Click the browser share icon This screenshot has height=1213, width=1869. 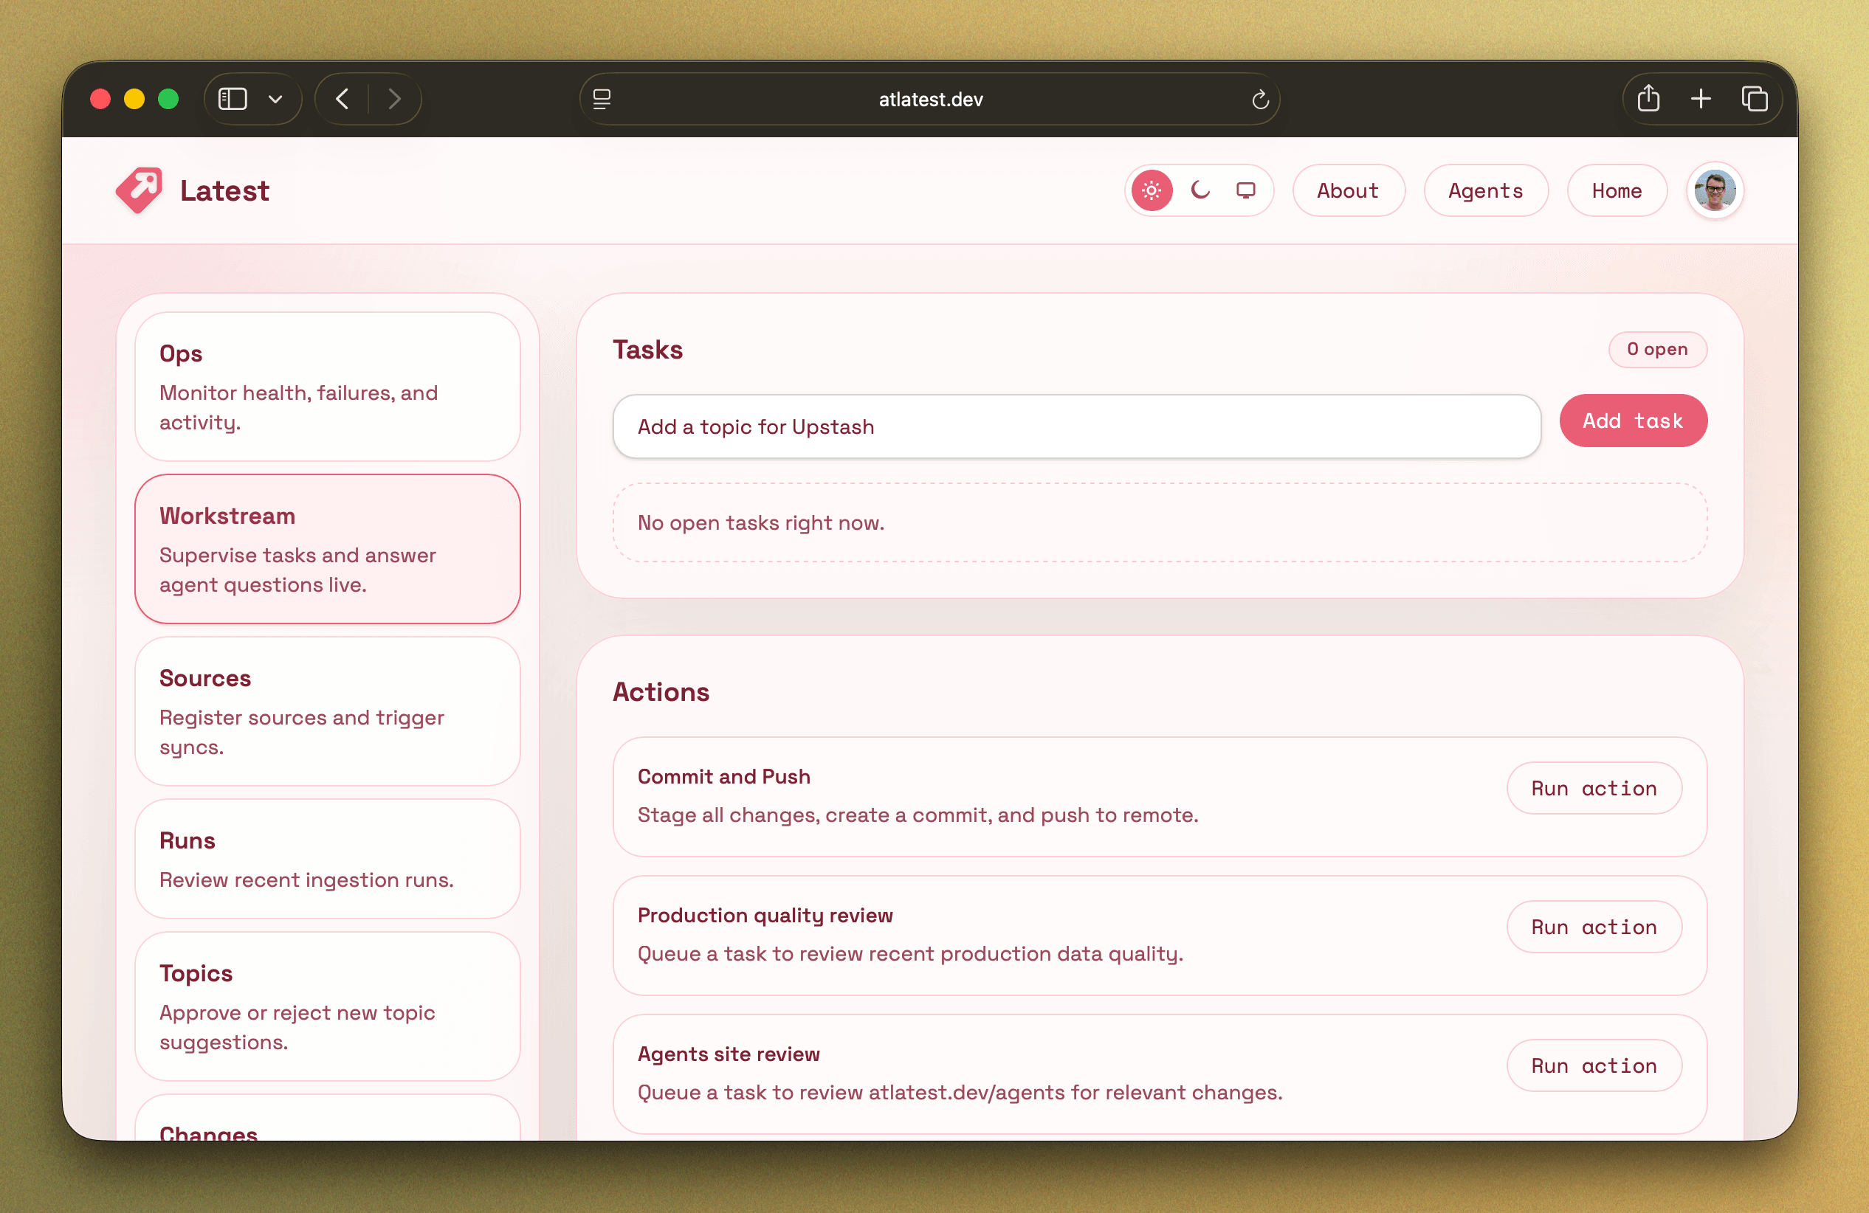(x=1649, y=99)
